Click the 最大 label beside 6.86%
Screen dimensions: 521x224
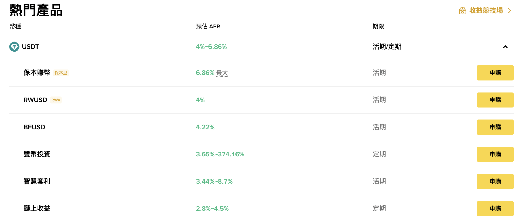[x=222, y=73]
